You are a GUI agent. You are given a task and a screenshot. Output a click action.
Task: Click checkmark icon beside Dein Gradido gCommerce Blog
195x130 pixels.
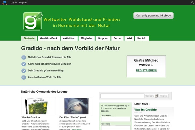click(x=24, y=71)
